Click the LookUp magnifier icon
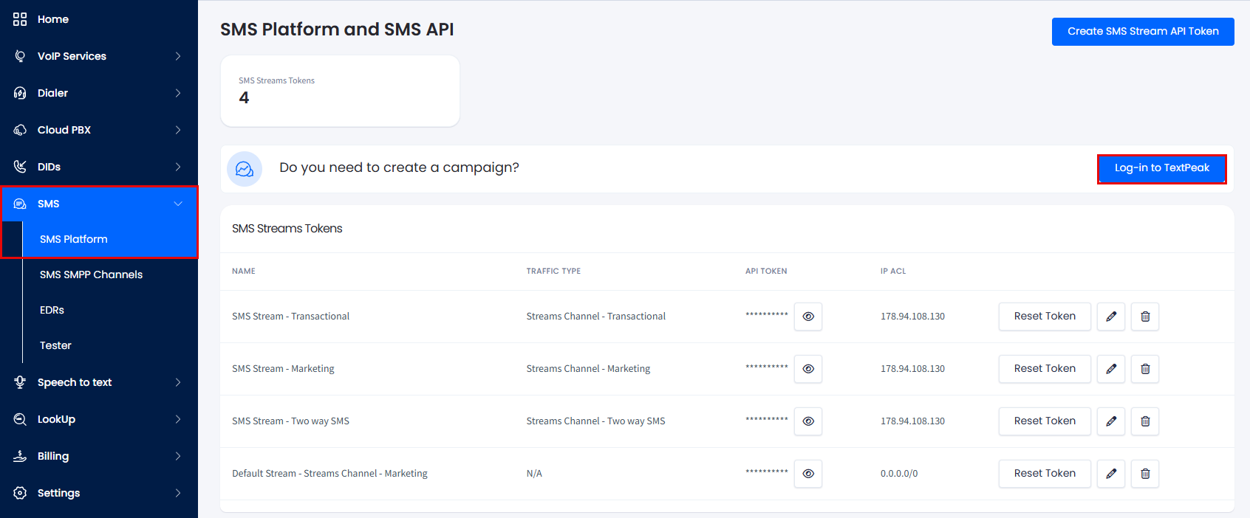The image size is (1250, 518). (x=20, y=419)
